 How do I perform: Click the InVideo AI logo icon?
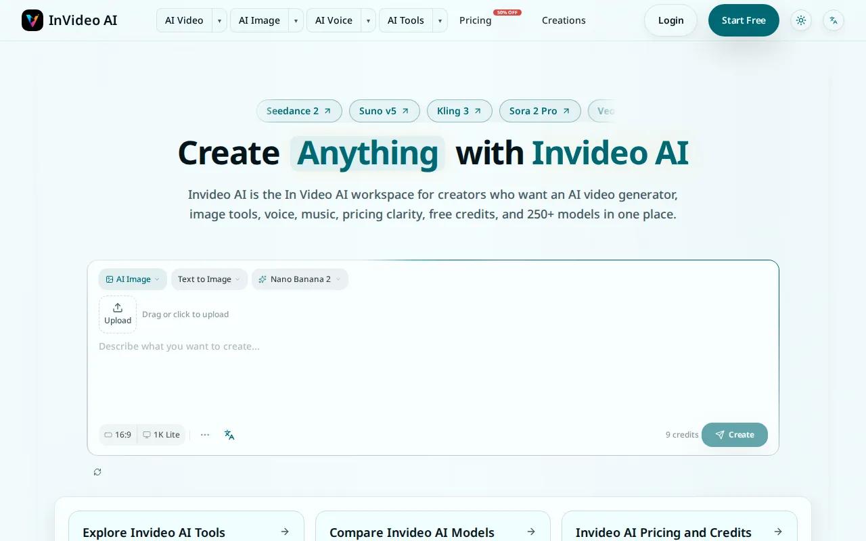pyautogui.click(x=32, y=20)
